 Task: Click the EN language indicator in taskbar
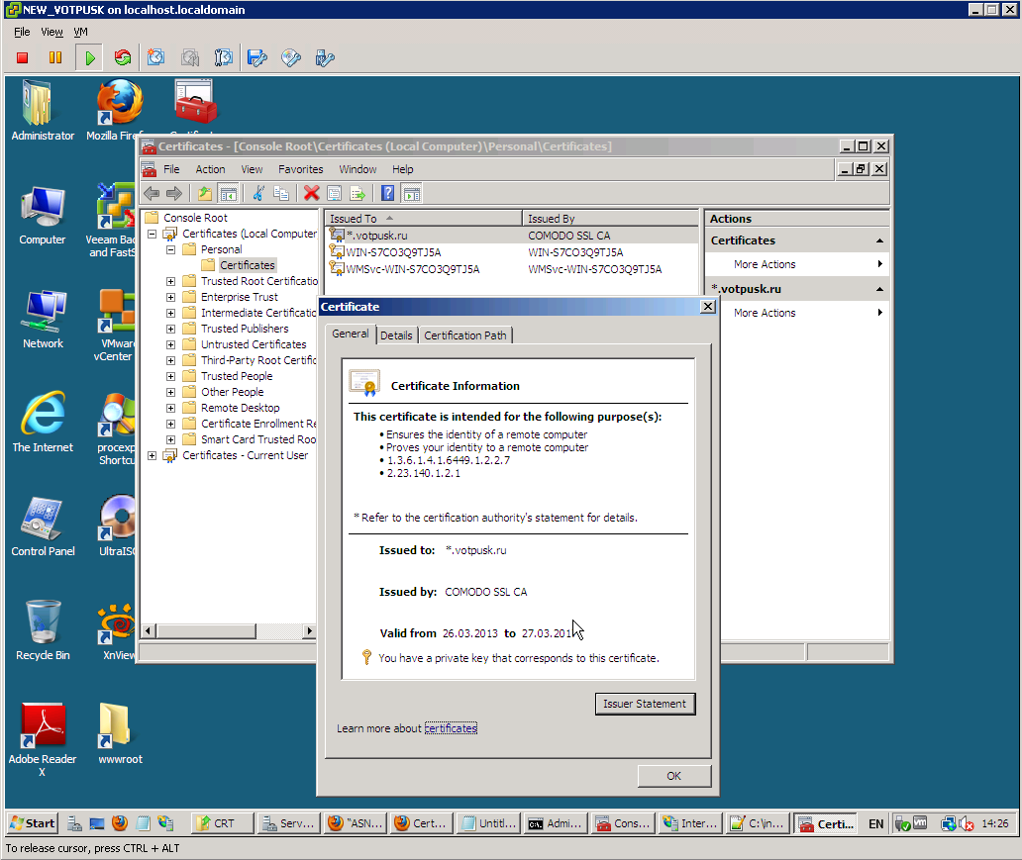pos(876,824)
